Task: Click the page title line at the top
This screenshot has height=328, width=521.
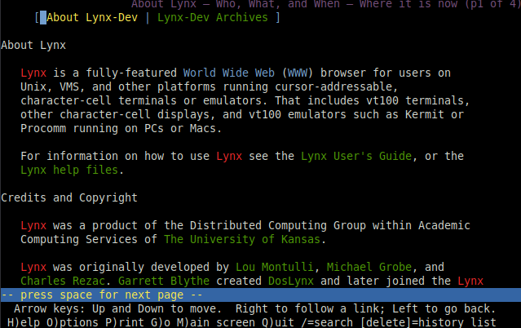Action: [x=325, y=4]
